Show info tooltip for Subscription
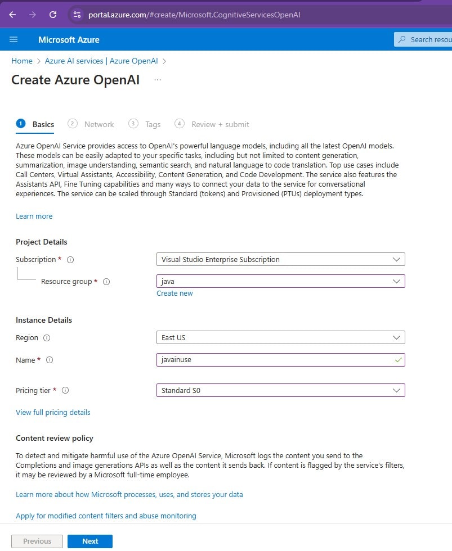This screenshot has height=551, width=452. pos(70,260)
